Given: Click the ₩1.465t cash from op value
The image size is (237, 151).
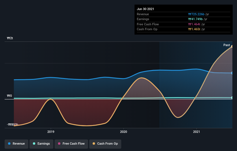Looking at the screenshot, I should [x=194, y=29].
